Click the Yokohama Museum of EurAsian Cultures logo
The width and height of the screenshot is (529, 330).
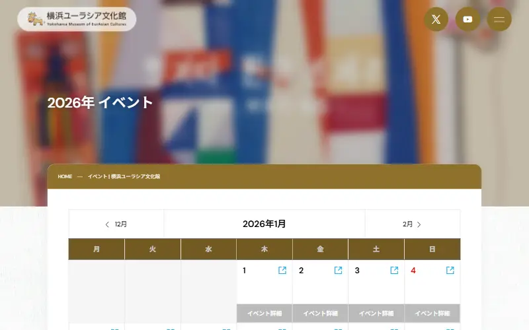point(77,19)
